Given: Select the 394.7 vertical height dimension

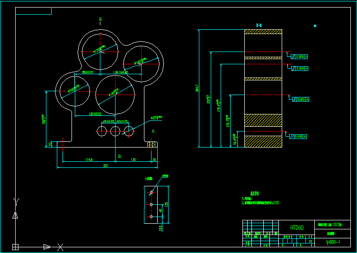Looking at the screenshot, I should tap(197, 88).
